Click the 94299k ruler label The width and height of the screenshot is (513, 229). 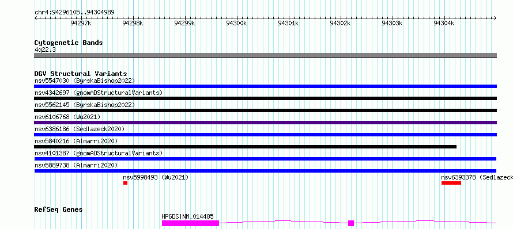(185, 23)
